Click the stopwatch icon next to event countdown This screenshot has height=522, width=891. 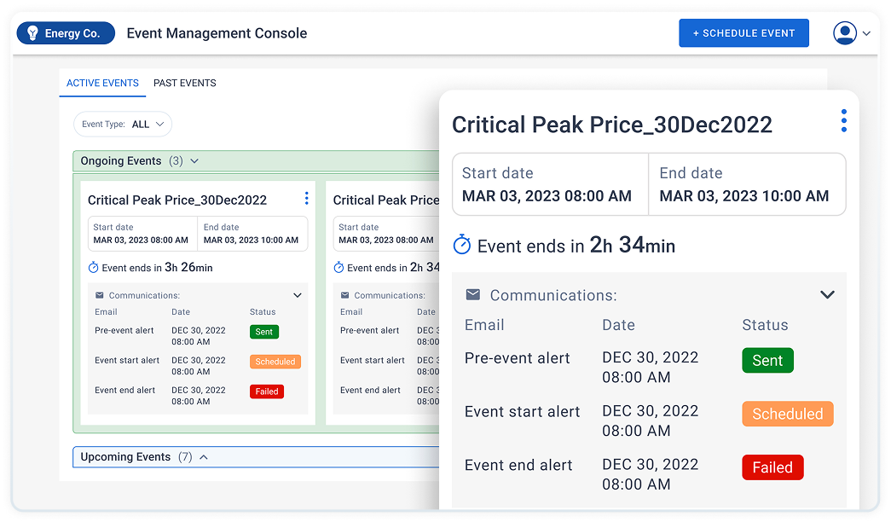(x=461, y=244)
